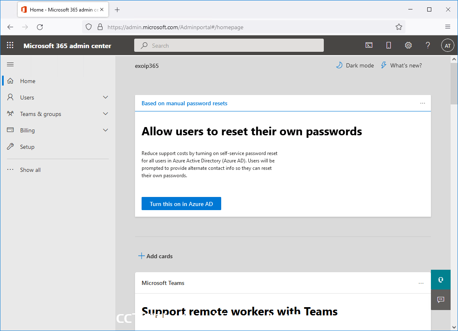Click the page scrollbar up arrow

[454, 59]
